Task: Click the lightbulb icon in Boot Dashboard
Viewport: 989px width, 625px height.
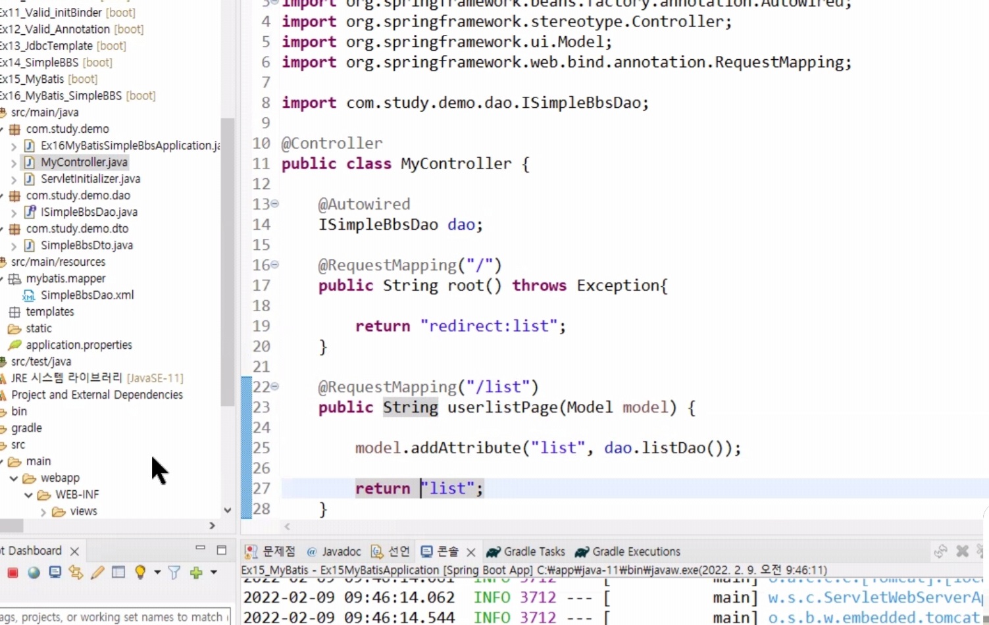Action: click(x=139, y=572)
